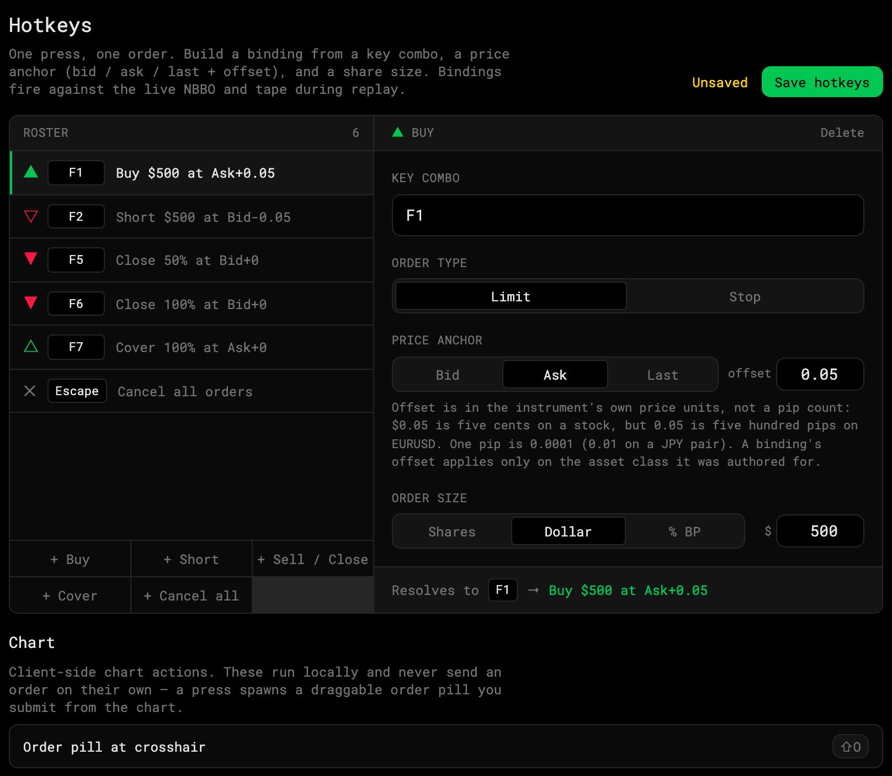
Task: Click the red outline triangle in F2 row
Action: pos(31,216)
